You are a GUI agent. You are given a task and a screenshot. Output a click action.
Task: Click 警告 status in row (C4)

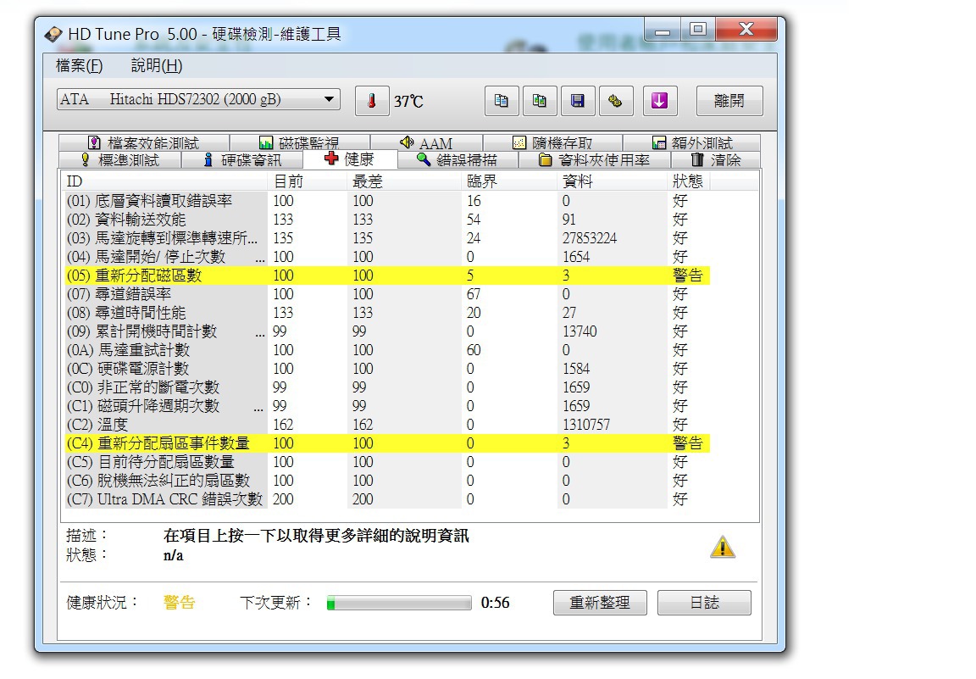click(x=688, y=443)
